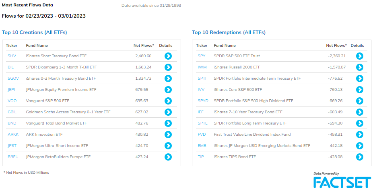This screenshot has height=191, width=373.
Task: Open details arrow for BIL row
Action: pos(168,67)
